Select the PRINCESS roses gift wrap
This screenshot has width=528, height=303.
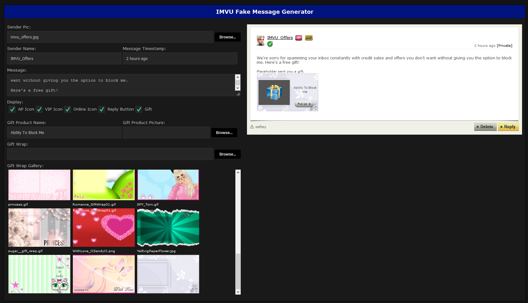pyautogui.click(x=39, y=228)
